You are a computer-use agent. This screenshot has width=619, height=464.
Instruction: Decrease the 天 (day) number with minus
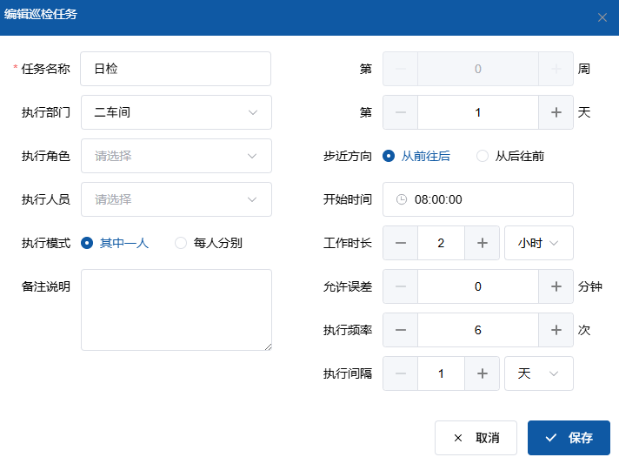(401, 112)
